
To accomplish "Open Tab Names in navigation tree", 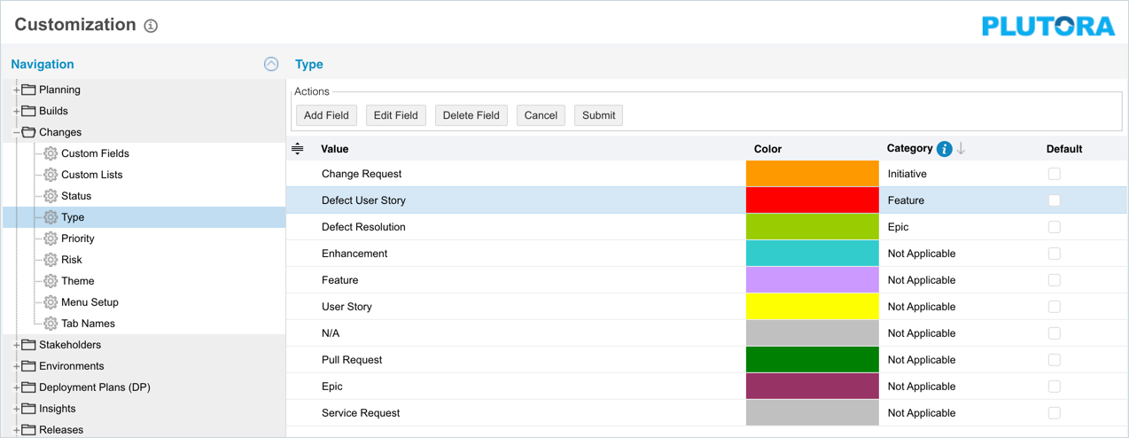I will coord(87,324).
